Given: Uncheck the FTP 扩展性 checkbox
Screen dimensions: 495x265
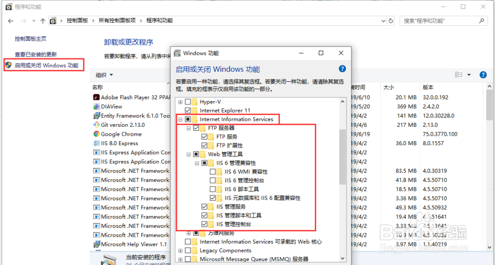Looking at the screenshot, I should coord(204,146).
